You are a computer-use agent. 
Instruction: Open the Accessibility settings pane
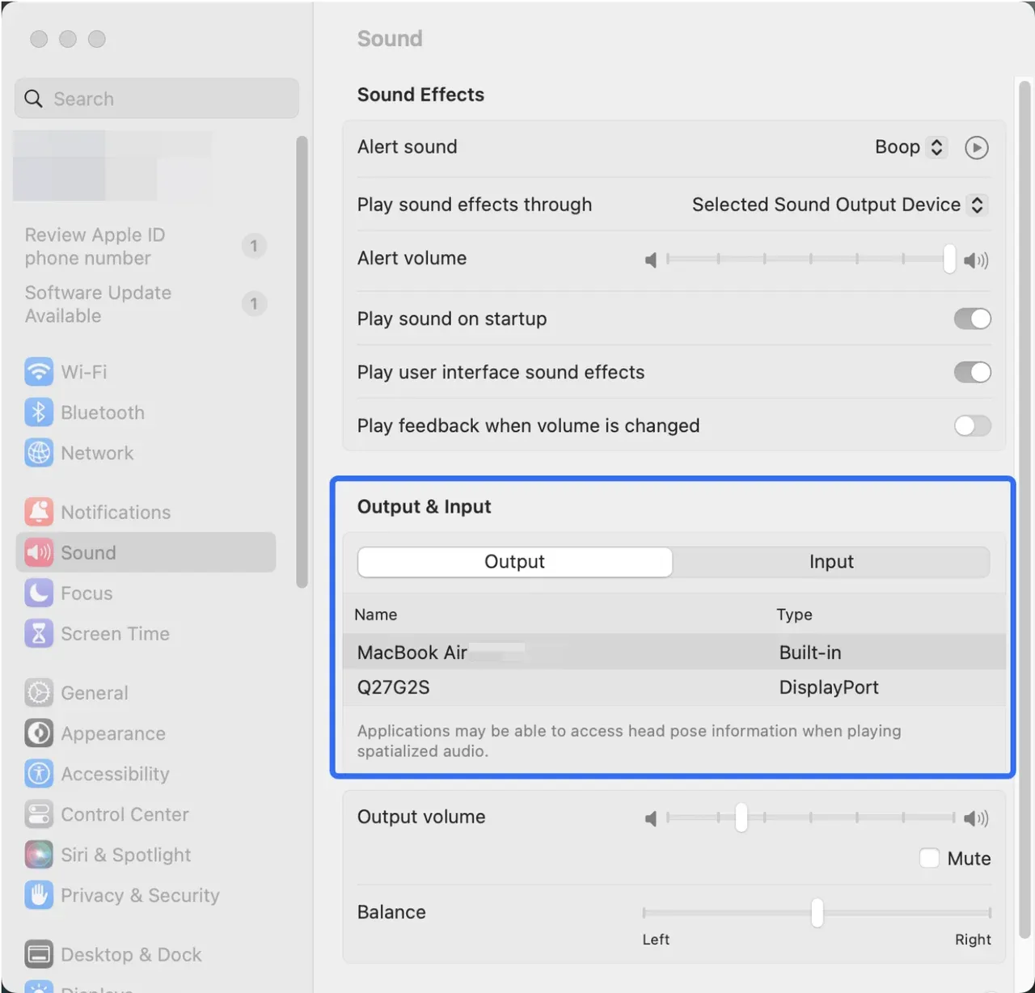[146, 774]
